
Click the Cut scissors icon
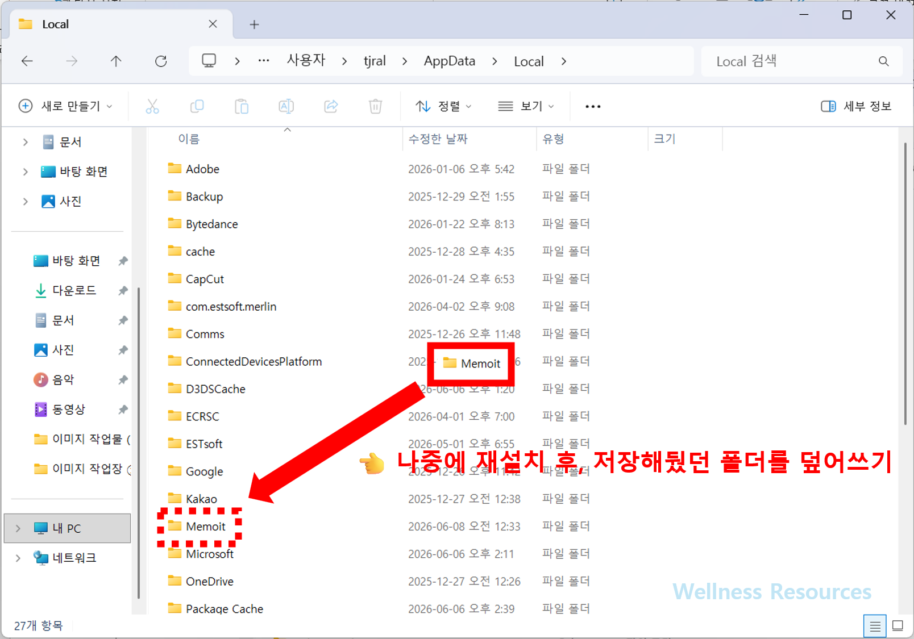pyautogui.click(x=152, y=106)
